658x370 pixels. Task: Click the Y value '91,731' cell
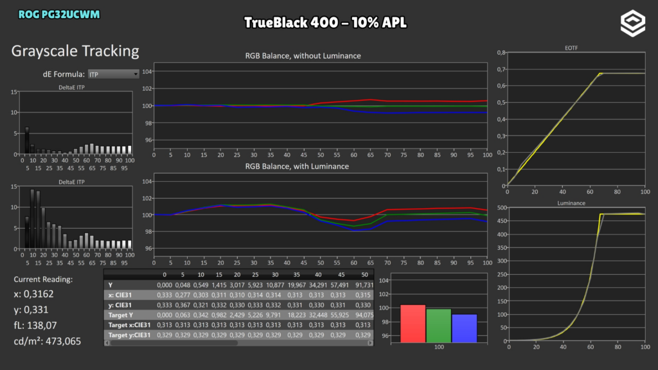click(x=364, y=285)
